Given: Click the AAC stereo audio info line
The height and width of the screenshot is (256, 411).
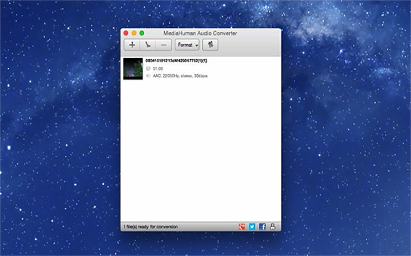Looking at the screenshot, I should pyautogui.click(x=180, y=76).
